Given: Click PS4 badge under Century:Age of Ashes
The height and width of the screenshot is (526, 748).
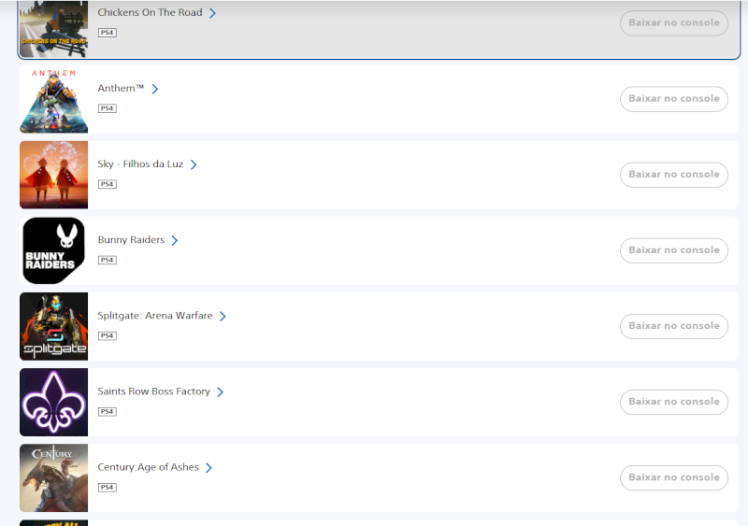Looking at the screenshot, I should point(108,488).
